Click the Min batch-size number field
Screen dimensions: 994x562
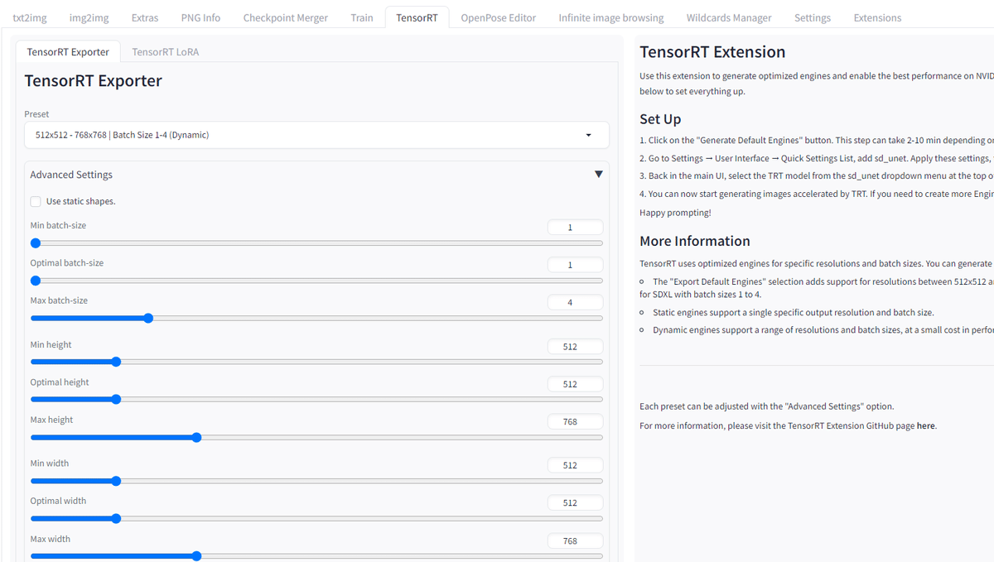[x=575, y=228]
